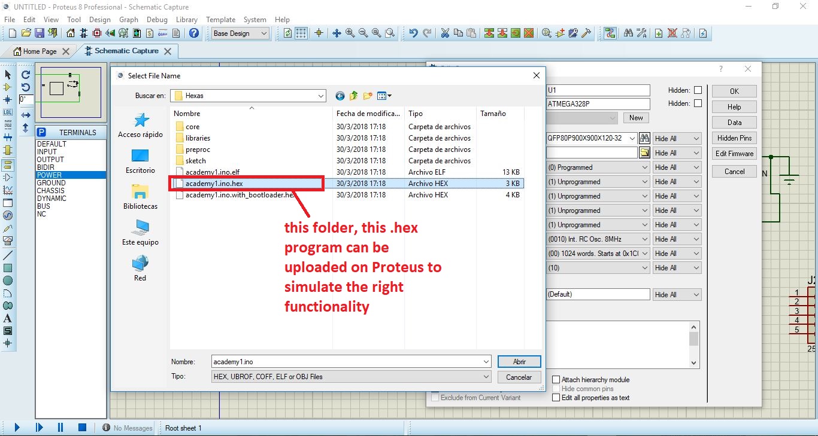Click the blue Help question mark icon
Image resolution: width=818 pixels, height=436 pixels.
(193, 33)
